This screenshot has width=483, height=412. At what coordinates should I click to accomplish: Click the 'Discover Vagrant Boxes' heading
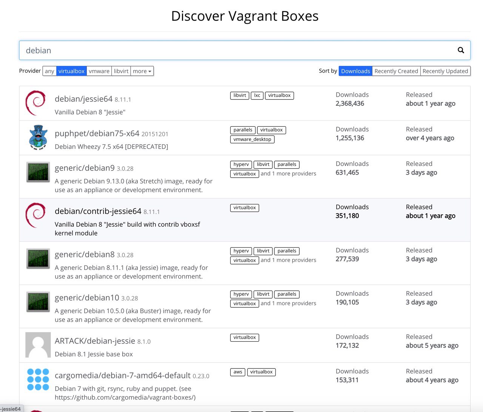tap(245, 16)
